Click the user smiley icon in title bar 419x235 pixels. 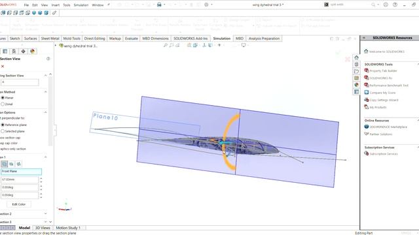click(386, 5)
